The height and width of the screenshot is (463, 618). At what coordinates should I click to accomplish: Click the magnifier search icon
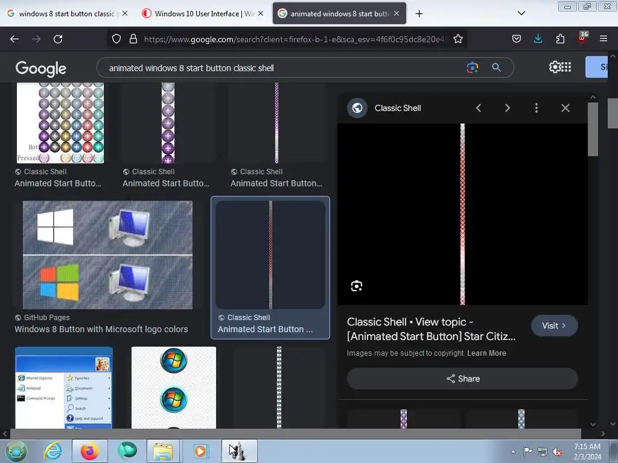tap(496, 68)
